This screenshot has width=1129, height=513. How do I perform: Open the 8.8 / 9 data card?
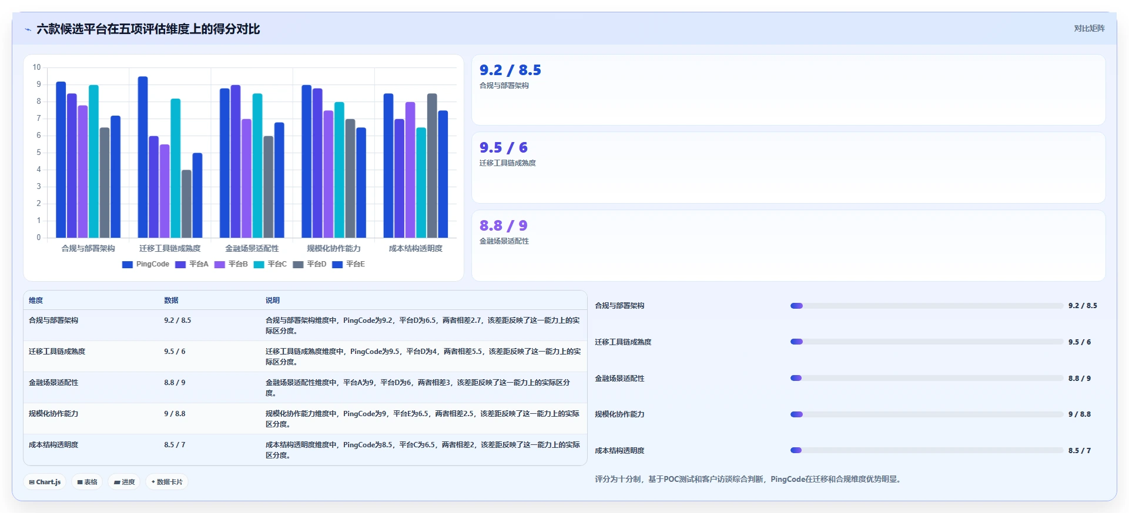[789, 245]
